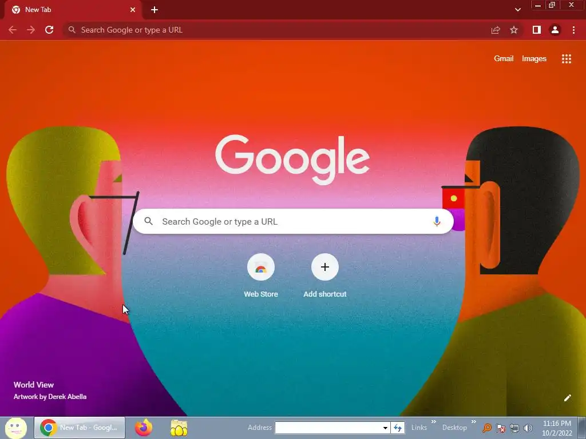
Task: Focus the Chrome address bar
Action: point(276,30)
